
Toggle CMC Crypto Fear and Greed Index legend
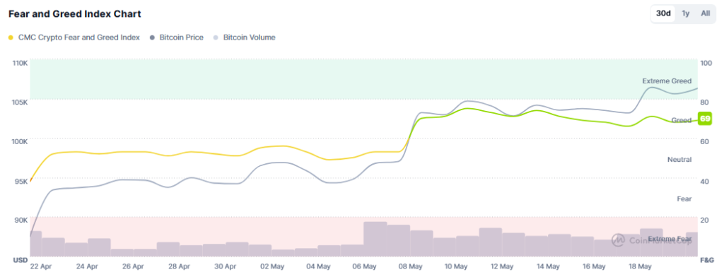[x=74, y=37]
